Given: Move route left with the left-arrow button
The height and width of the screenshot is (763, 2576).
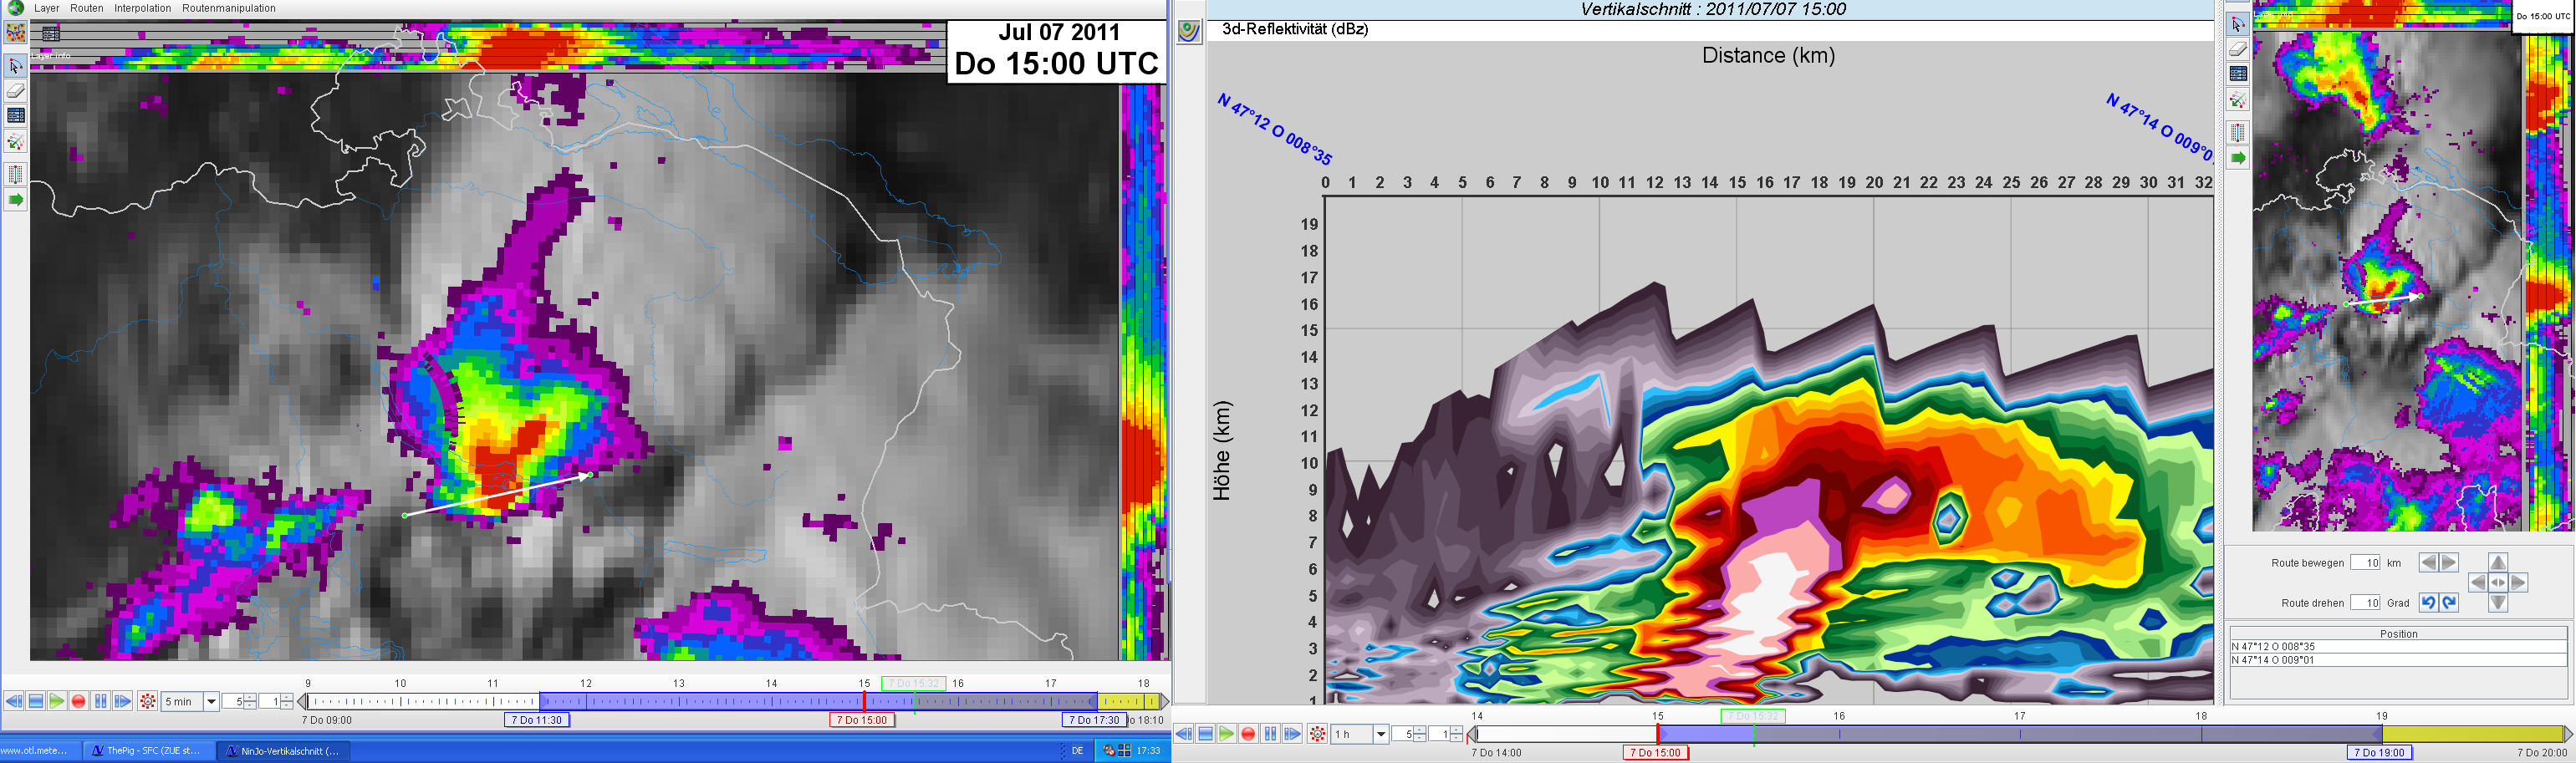Looking at the screenshot, I should (x=2428, y=563).
